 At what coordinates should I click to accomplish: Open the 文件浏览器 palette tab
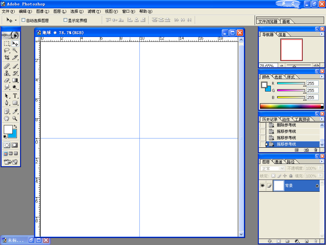click(268, 21)
